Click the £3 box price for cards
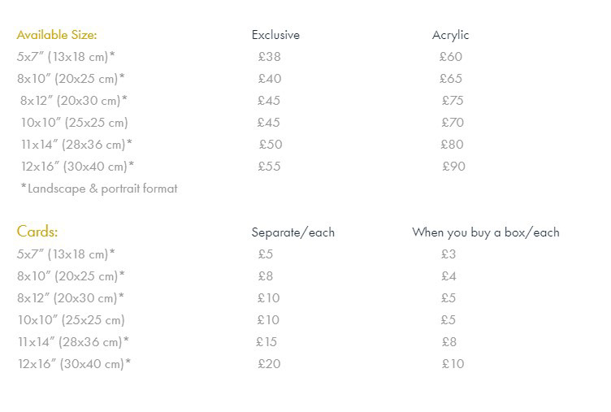 [448, 254]
